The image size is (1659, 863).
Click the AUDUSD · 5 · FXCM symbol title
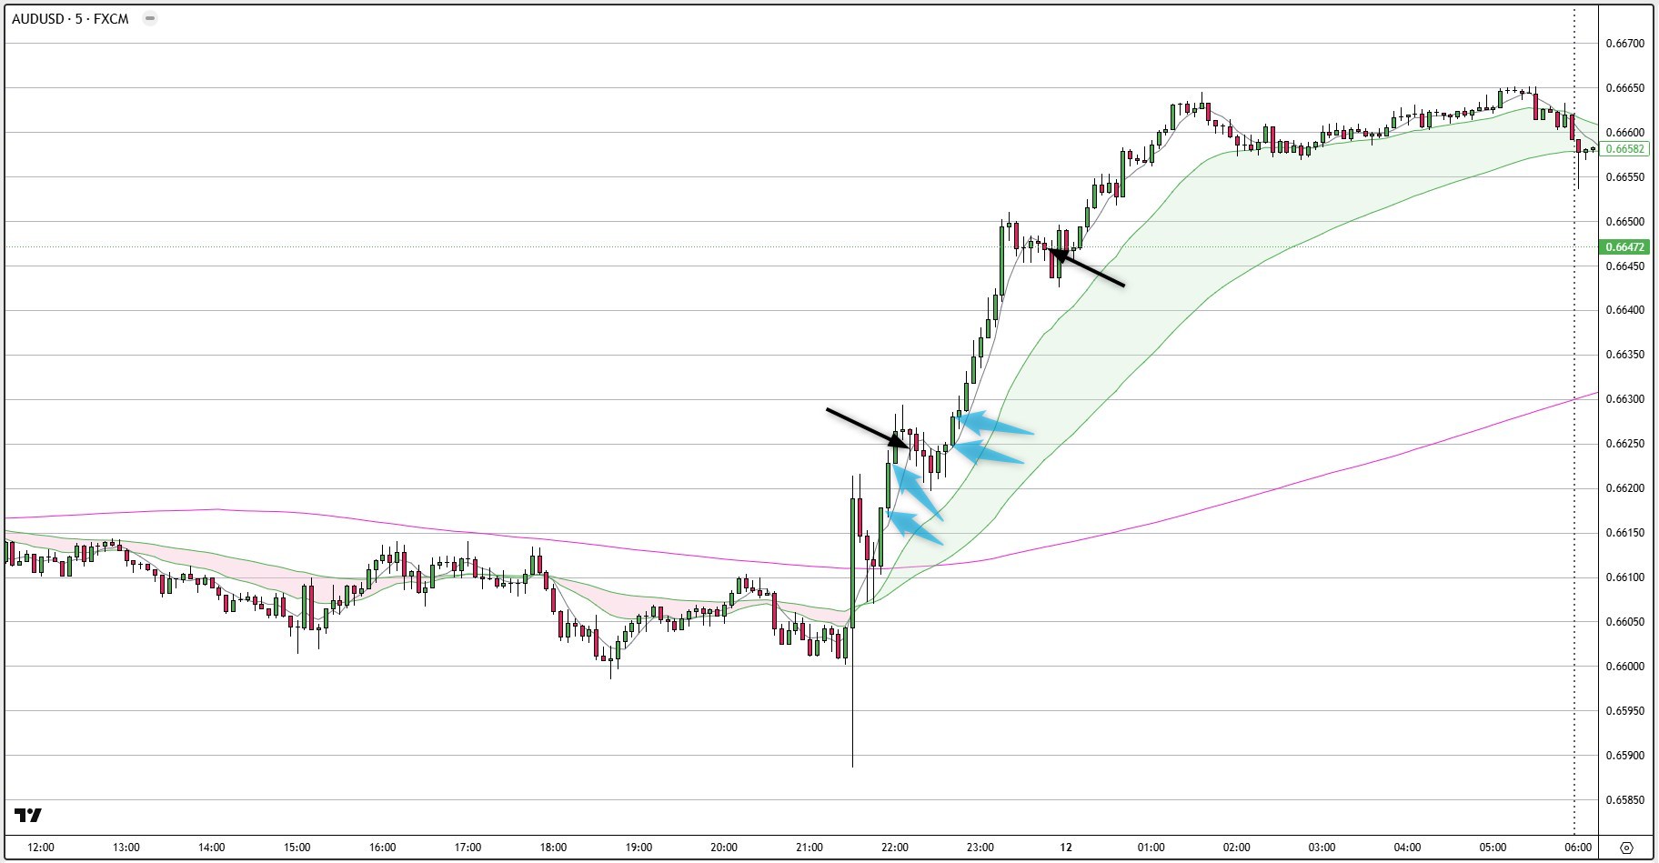[x=70, y=18]
